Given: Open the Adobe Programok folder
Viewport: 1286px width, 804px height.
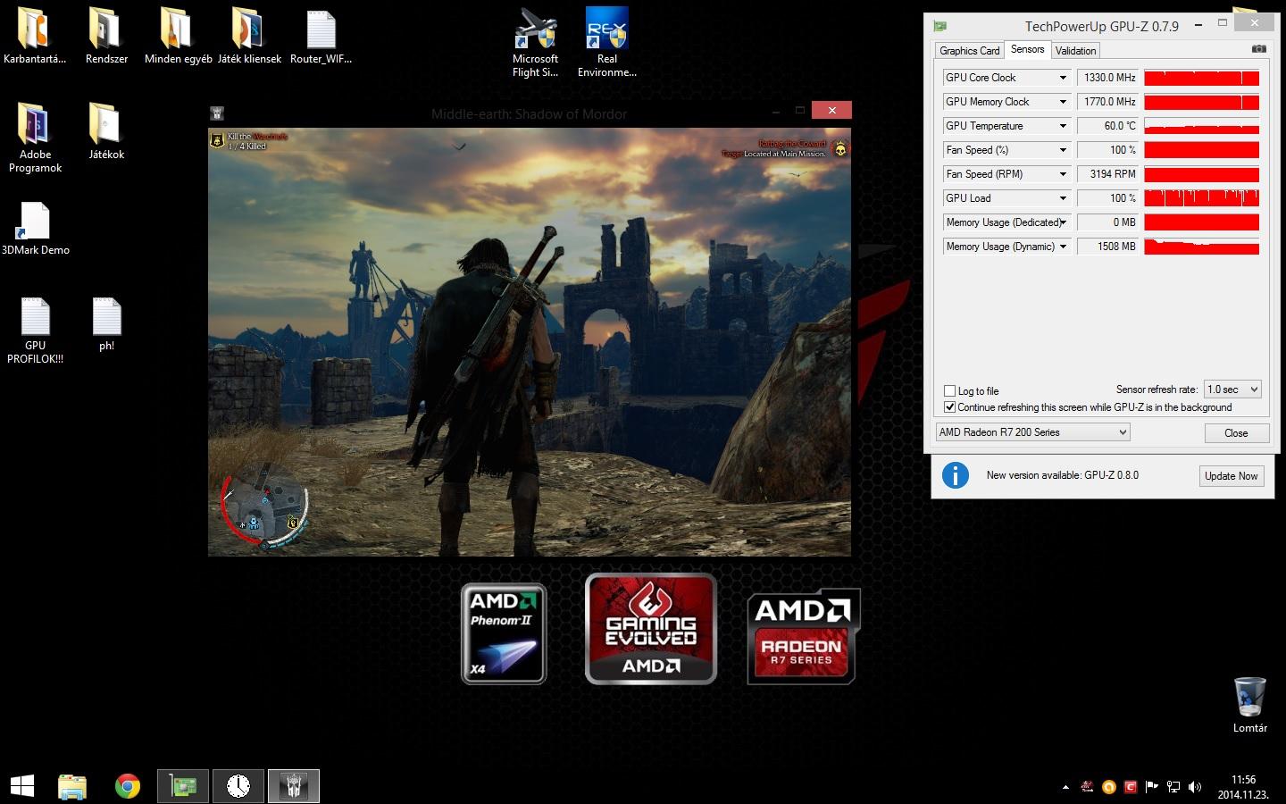Looking at the screenshot, I should coord(35,138).
